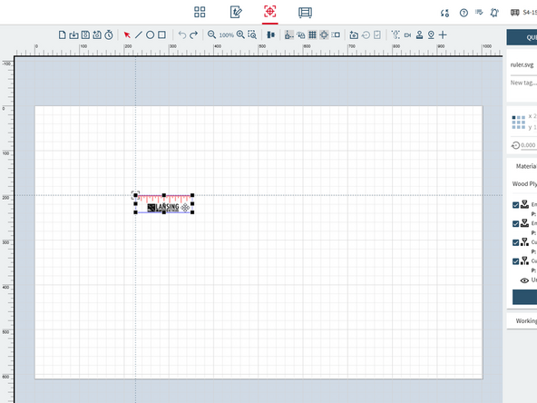Undo the last action
Viewport: 537px width, 403px height.
click(x=182, y=34)
